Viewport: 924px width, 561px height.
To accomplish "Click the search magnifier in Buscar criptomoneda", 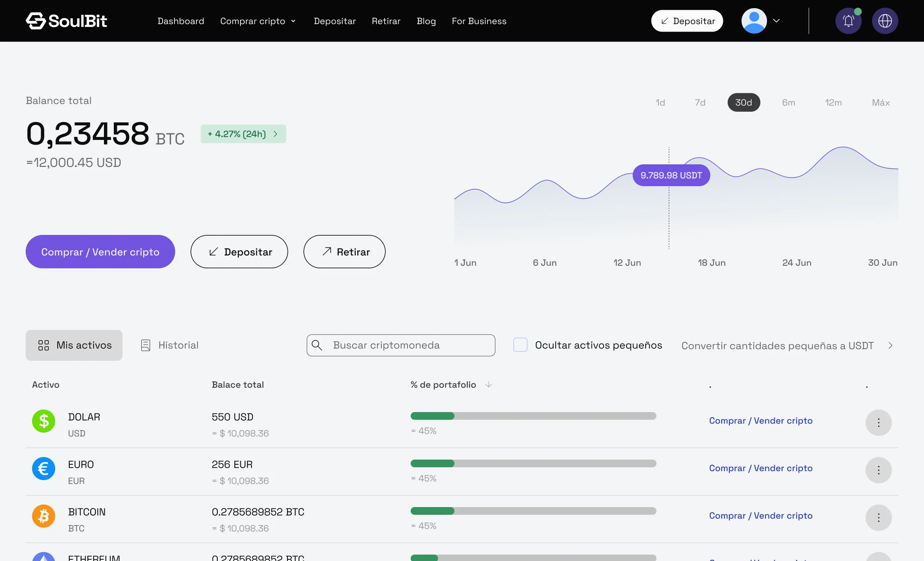I will click(317, 345).
